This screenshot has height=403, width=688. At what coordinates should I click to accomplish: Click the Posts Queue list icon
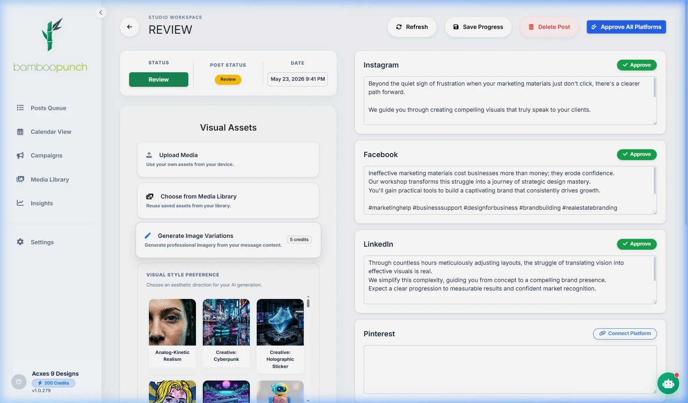pyautogui.click(x=20, y=108)
